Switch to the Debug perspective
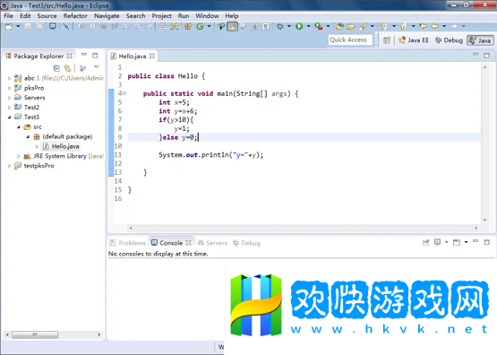This screenshot has height=355, width=497. 449,40
